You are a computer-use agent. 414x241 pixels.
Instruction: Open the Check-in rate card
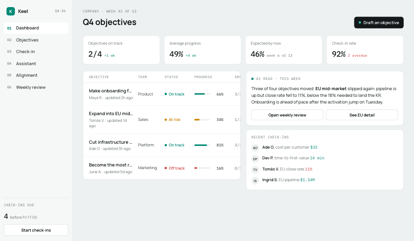click(365, 50)
